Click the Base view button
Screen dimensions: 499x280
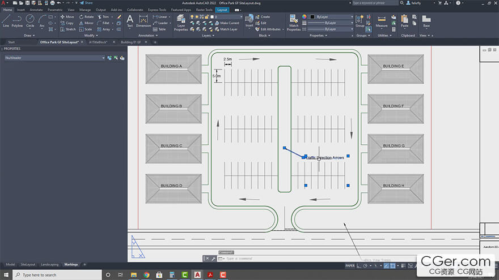pyautogui.click(x=426, y=21)
